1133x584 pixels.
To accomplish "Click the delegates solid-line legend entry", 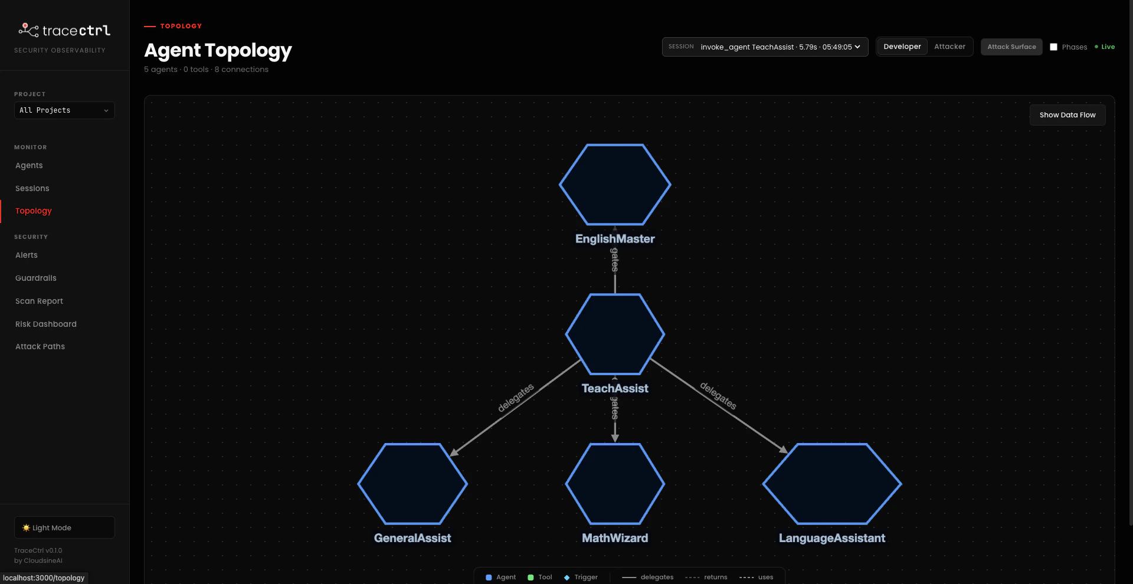I will pos(648,578).
